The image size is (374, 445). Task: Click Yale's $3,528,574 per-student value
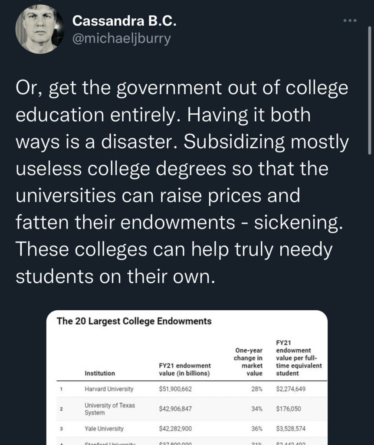[x=291, y=428]
